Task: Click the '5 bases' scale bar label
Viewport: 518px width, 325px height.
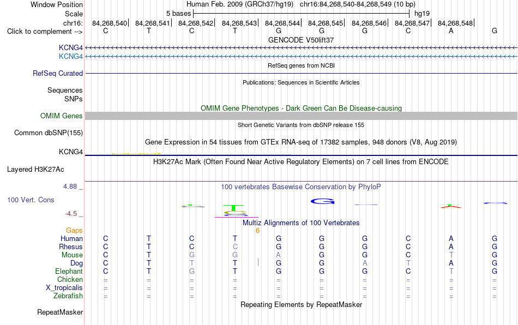Action: point(179,14)
